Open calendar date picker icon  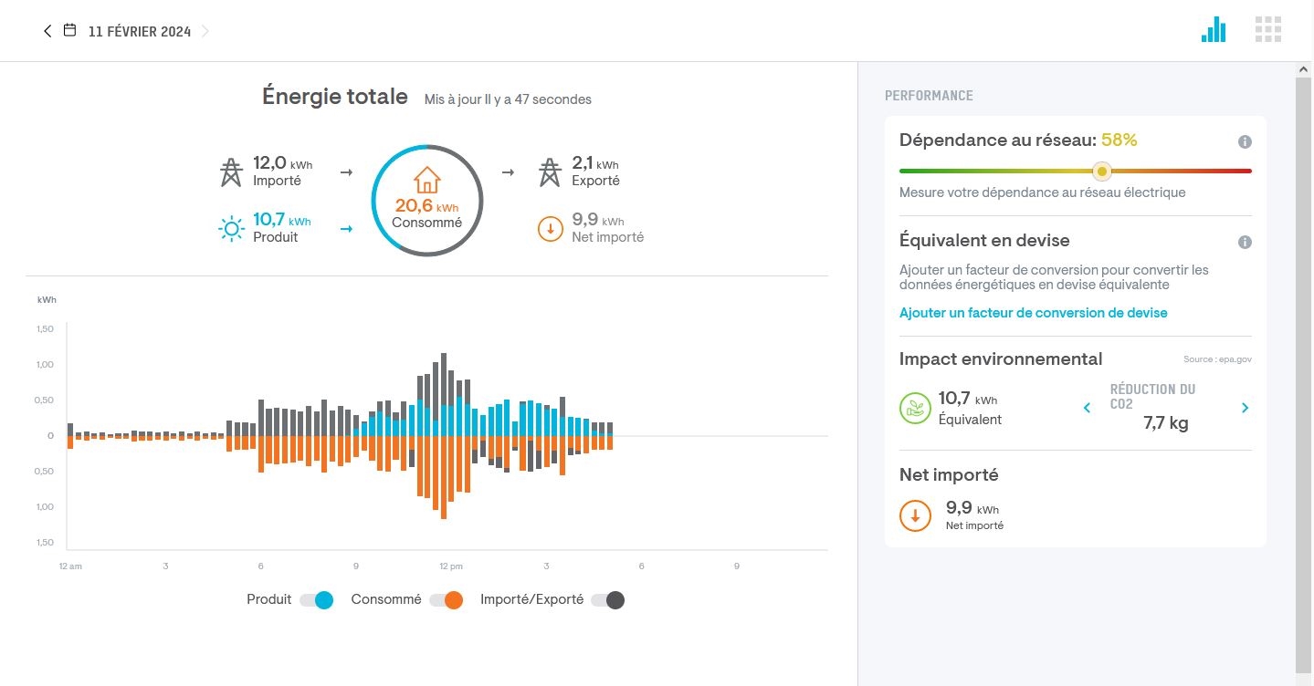(69, 31)
